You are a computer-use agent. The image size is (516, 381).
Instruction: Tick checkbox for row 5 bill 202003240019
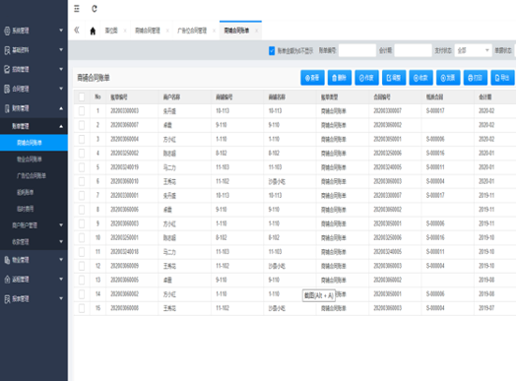tap(82, 167)
